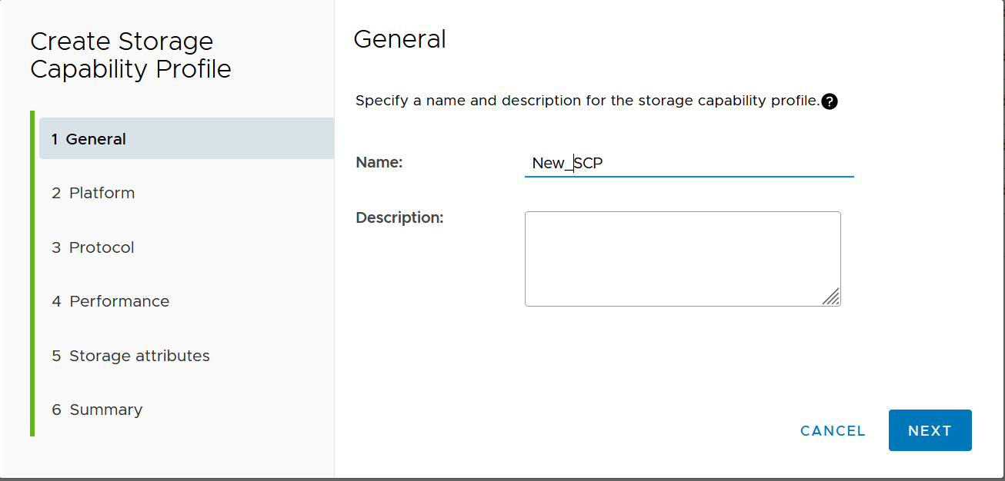This screenshot has width=1005, height=481.
Task: Click the General page heading
Action: (399, 39)
